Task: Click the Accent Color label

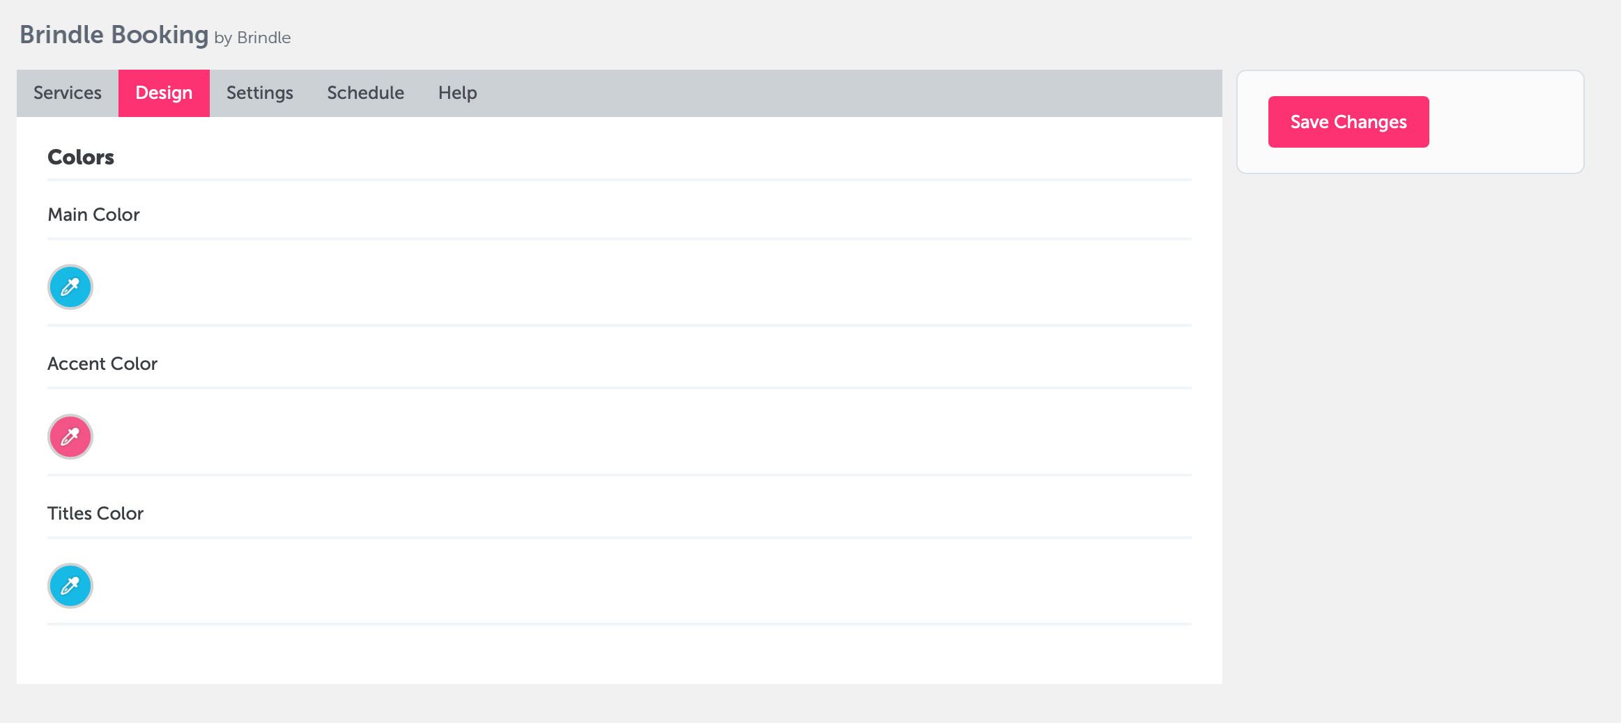Action: (102, 364)
